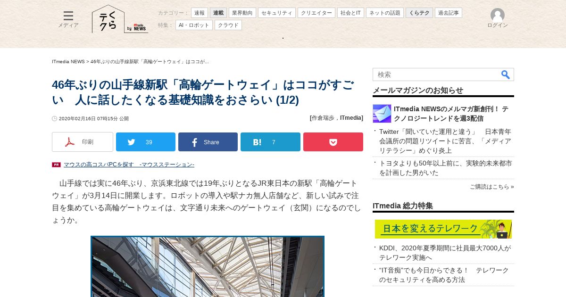Viewport: 566px width, 297px height.
Task: Select the 連載 category
Action: pyautogui.click(x=218, y=13)
